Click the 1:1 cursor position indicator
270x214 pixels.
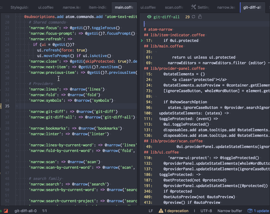click(44, 211)
